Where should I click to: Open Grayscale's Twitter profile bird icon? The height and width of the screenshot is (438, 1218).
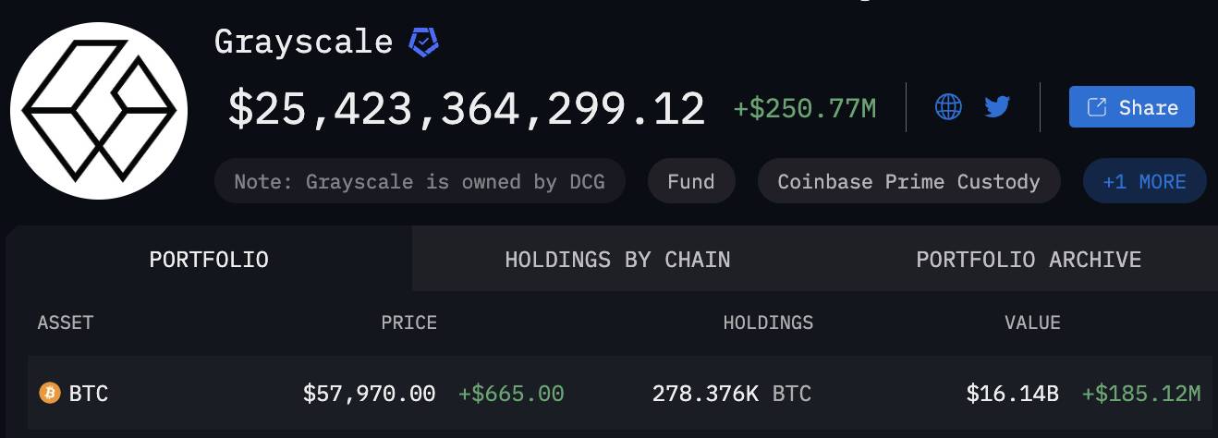pos(997,107)
